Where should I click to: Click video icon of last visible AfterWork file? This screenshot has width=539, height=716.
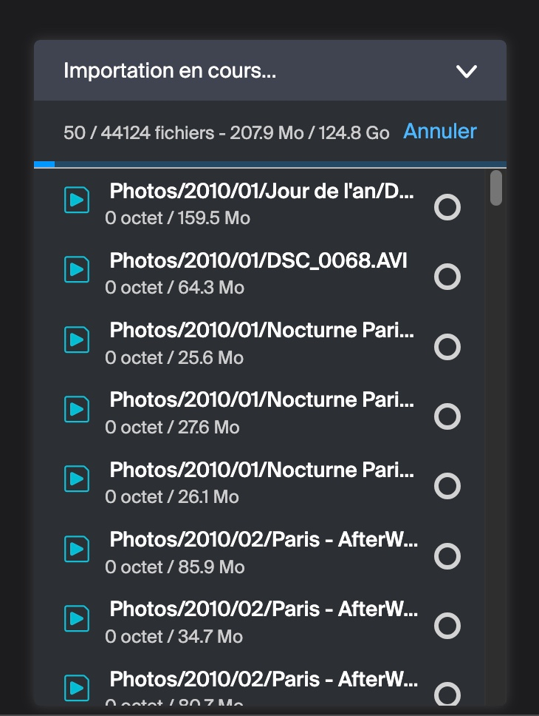coord(77,688)
